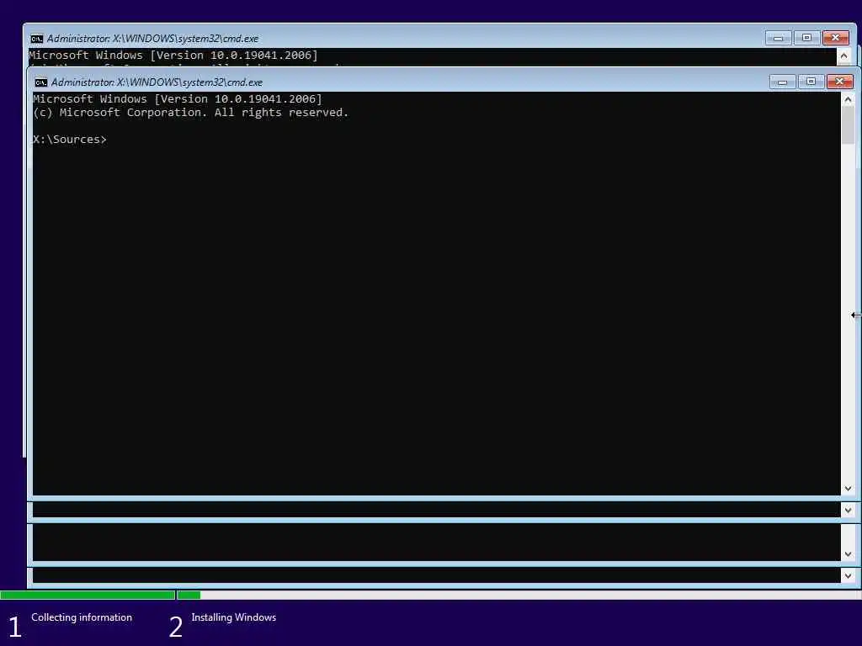Click front window's scroll down arrow
862x646 pixels.
click(848, 489)
